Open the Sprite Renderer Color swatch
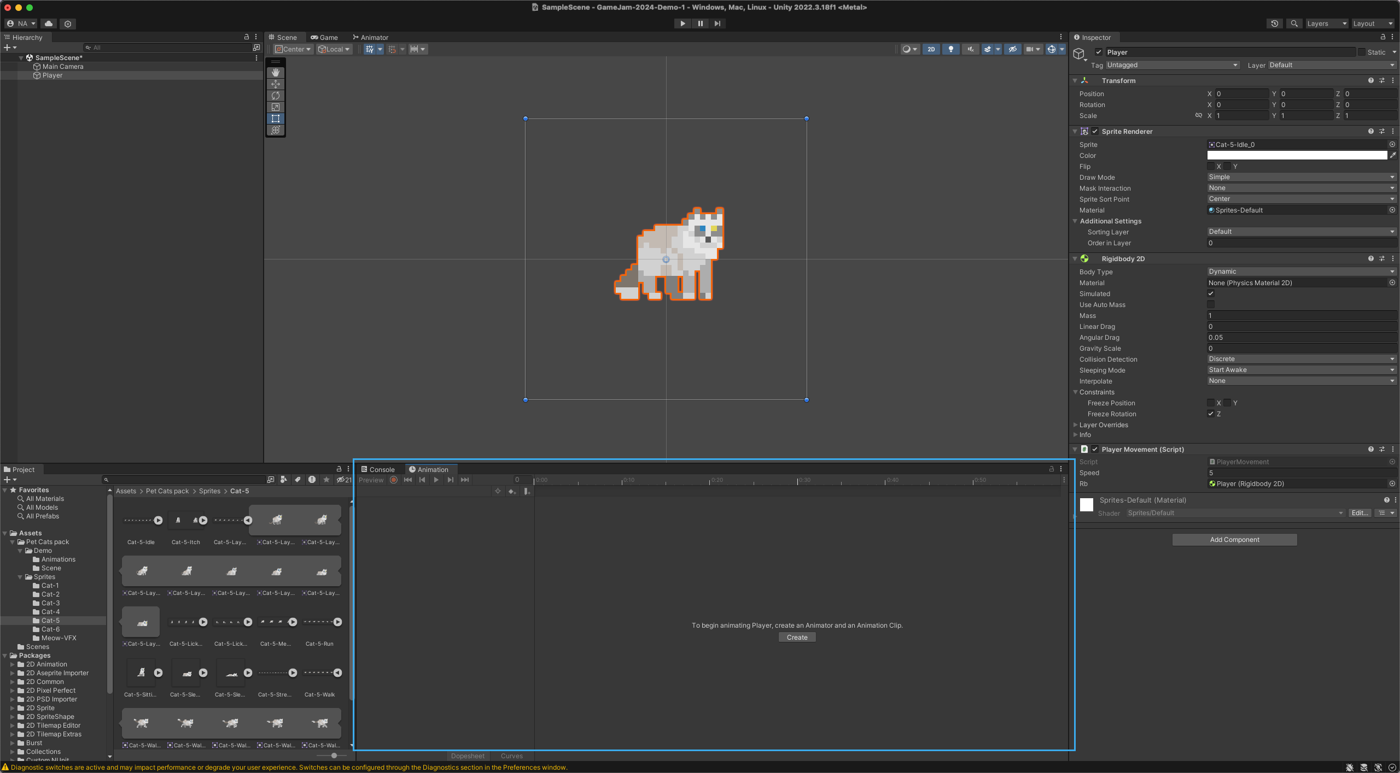The width and height of the screenshot is (1400, 773). pyautogui.click(x=1297, y=155)
